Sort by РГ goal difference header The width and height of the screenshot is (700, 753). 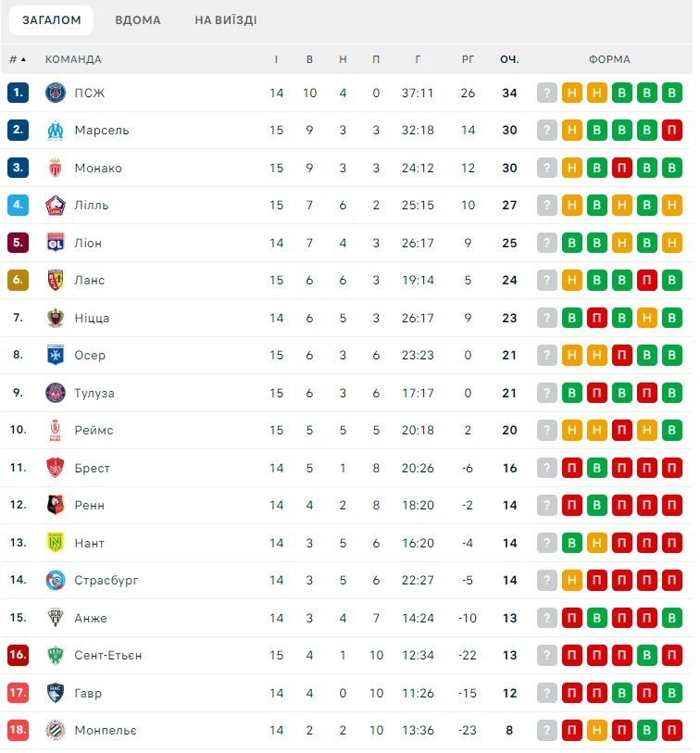[468, 59]
